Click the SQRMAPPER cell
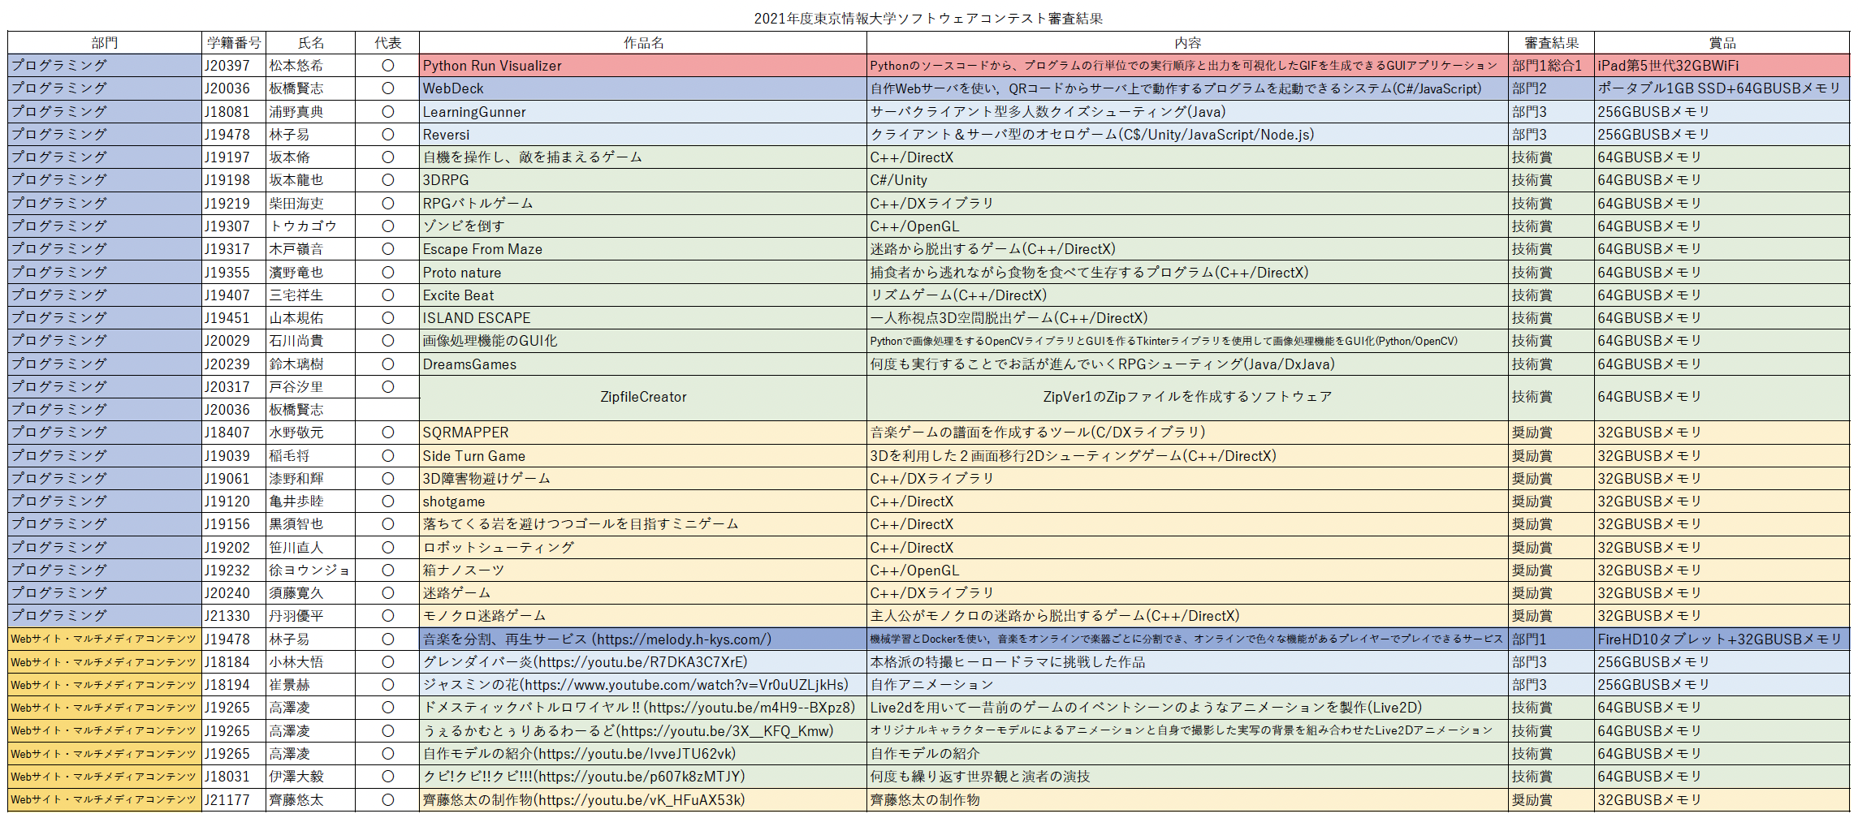 coord(643,433)
